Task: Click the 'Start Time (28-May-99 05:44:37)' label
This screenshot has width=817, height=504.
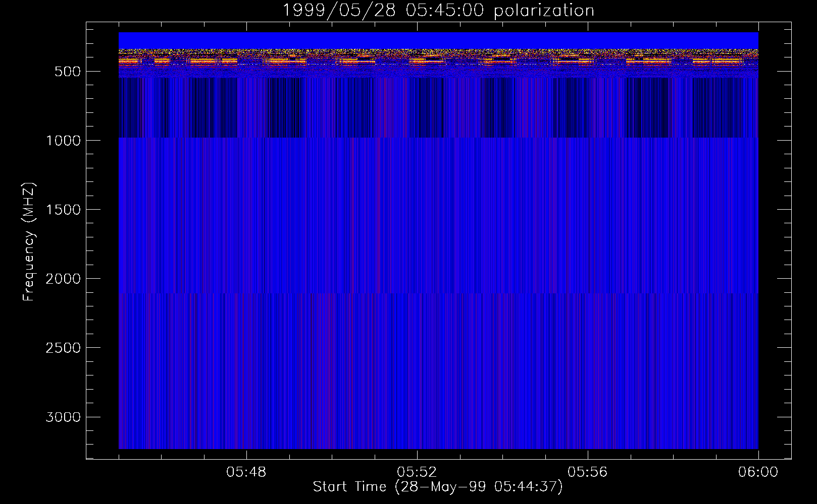Action: pyautogui.click(x=438, y=487)
